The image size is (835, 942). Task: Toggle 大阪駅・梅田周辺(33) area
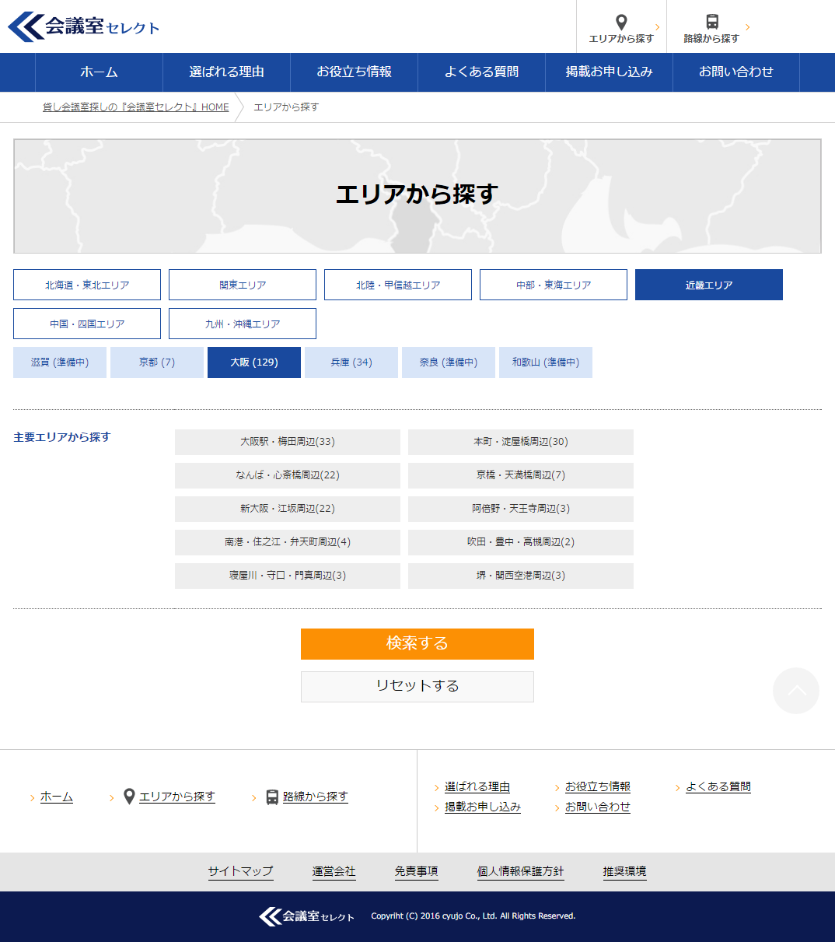[288, 442]
